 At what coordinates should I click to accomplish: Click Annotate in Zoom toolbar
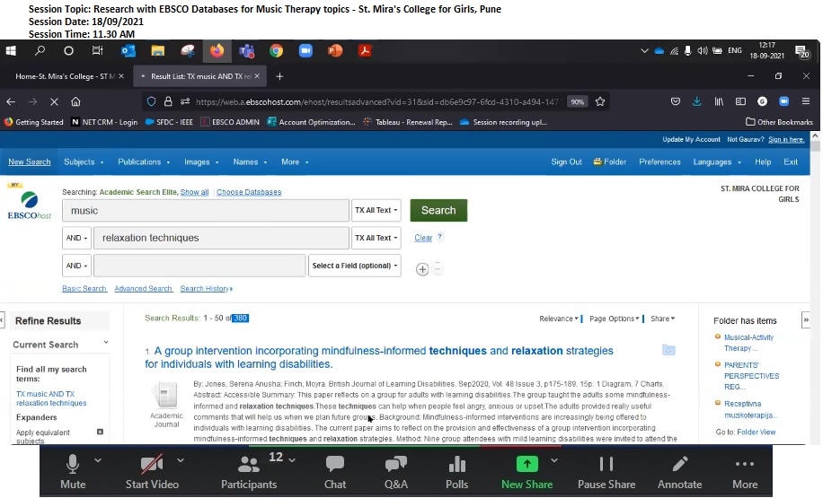point(680,472)
